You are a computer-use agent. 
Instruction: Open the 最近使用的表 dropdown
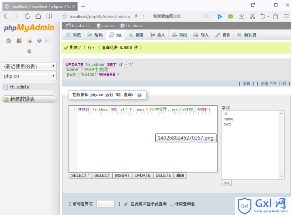click(x=29, y=66)
